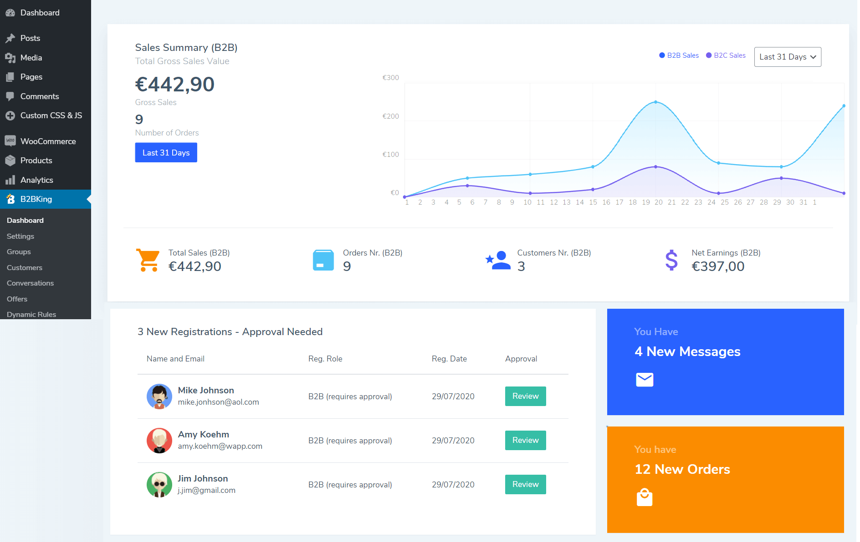The image size is (860, 542).
Task: Click Mike Johnson's avatar
Action: (159, 396)
